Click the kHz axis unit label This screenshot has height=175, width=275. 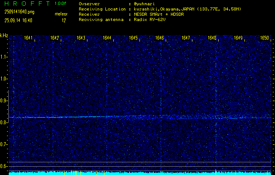coord(4,35)
